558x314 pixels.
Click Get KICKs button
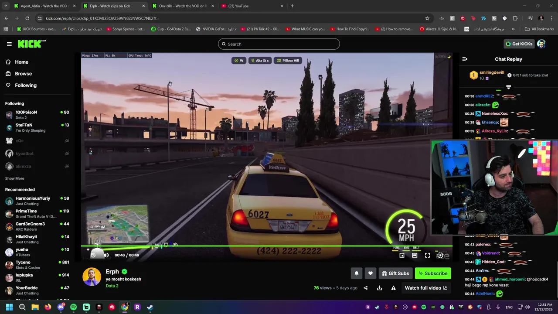[x=519, y=44]
